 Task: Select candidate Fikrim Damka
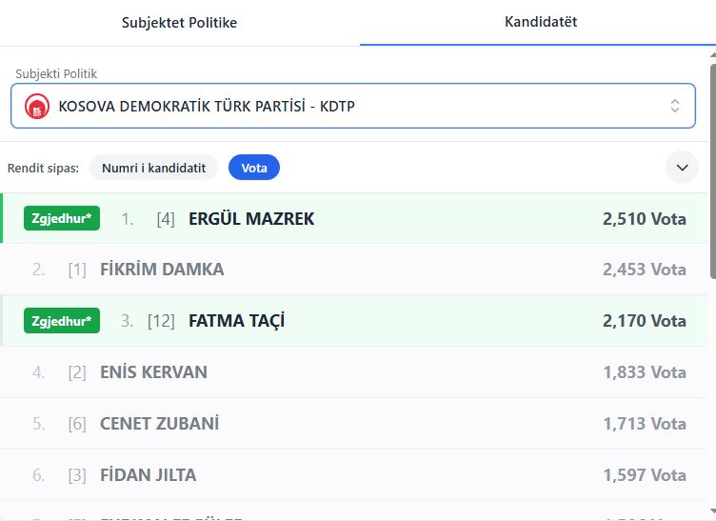(162, 270)
